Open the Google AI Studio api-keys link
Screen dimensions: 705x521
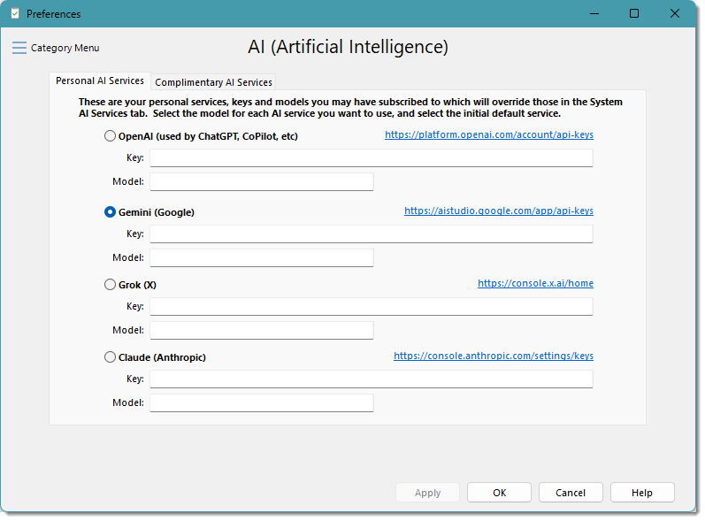click(x=498, y=211)
